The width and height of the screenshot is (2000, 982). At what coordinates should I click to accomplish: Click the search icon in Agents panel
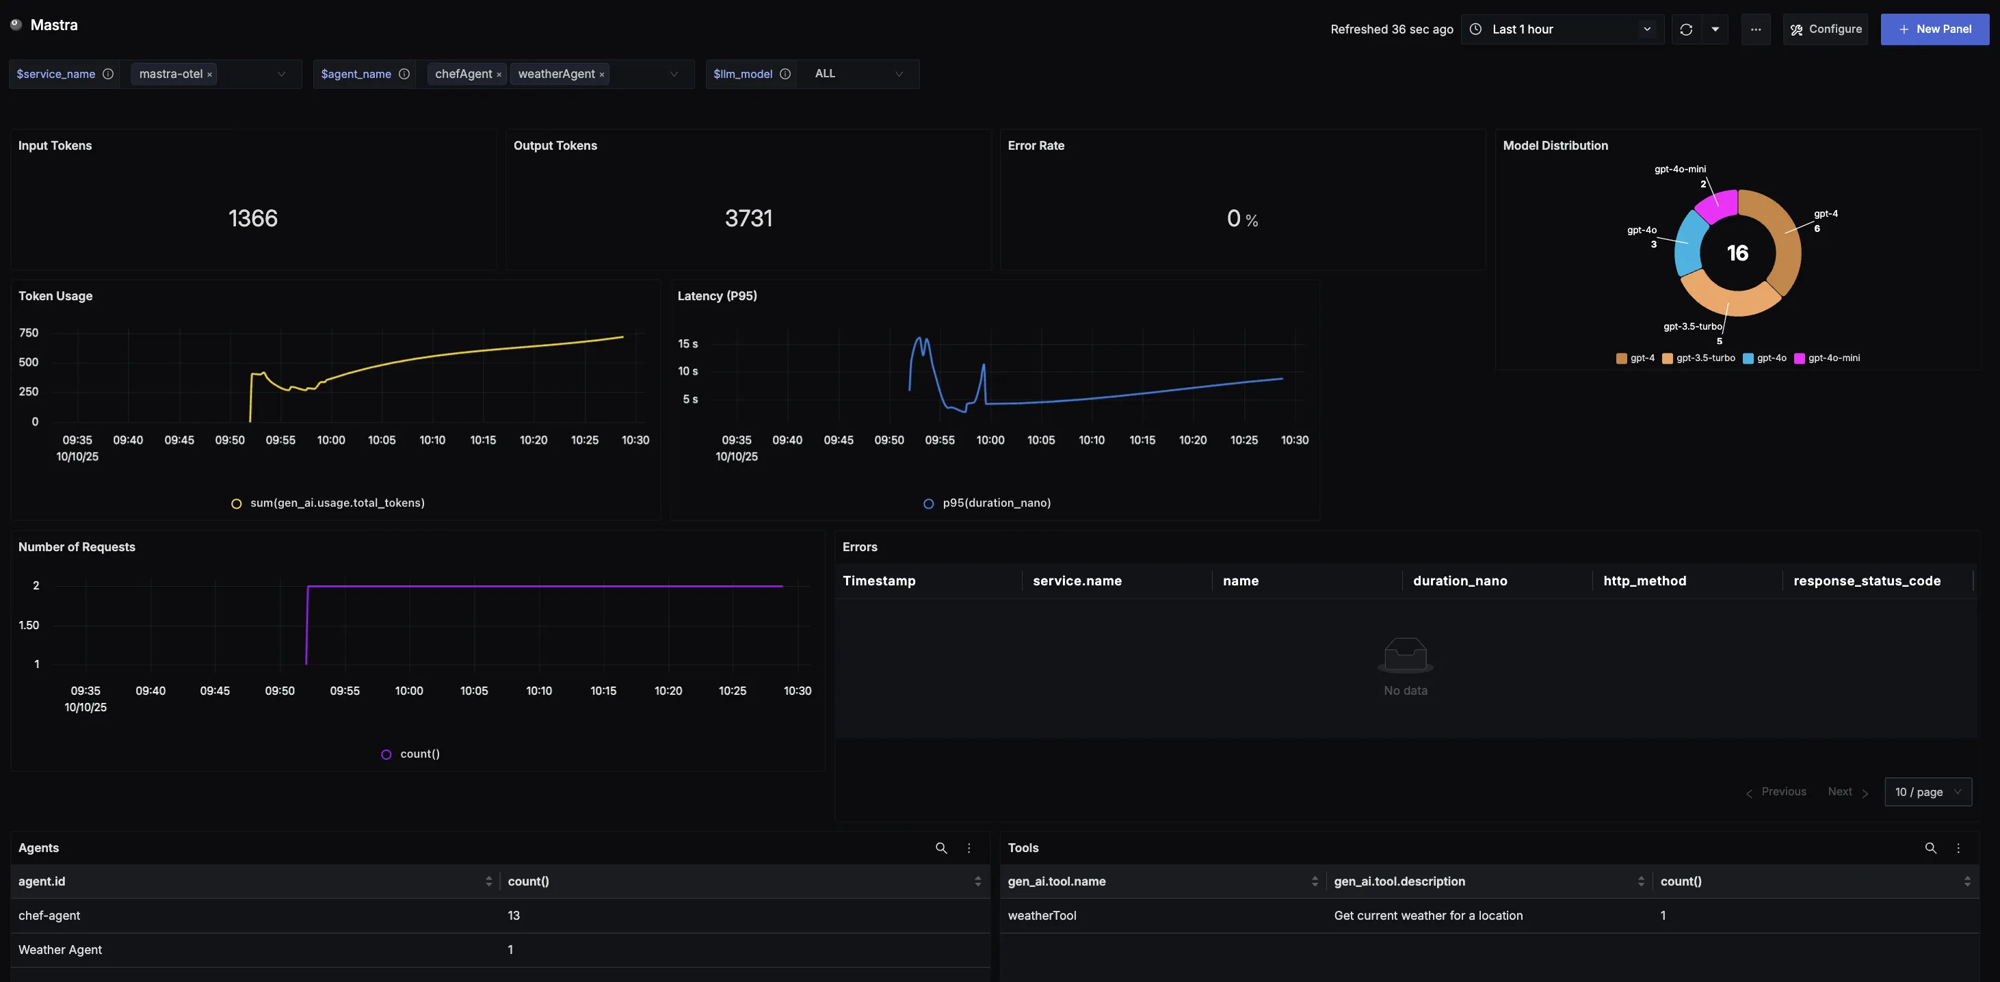[941, 848]
